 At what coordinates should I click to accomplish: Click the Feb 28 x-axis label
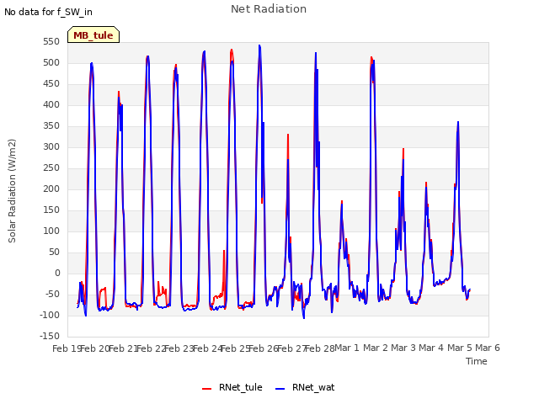[x=320, y=348]
